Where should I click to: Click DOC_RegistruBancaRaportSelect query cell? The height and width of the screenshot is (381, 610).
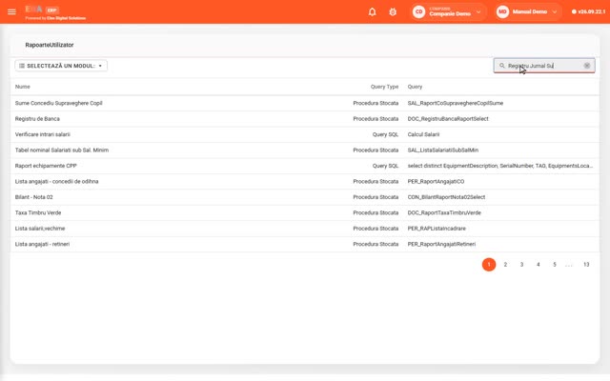(x=448, y=118)
